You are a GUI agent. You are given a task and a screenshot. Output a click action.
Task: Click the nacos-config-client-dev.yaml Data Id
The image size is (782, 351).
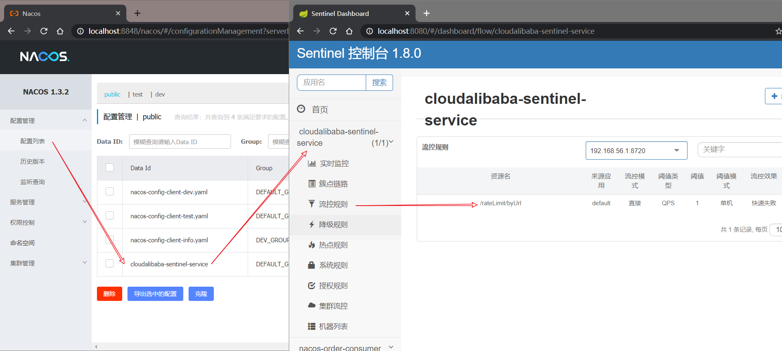tap(169, 192)
